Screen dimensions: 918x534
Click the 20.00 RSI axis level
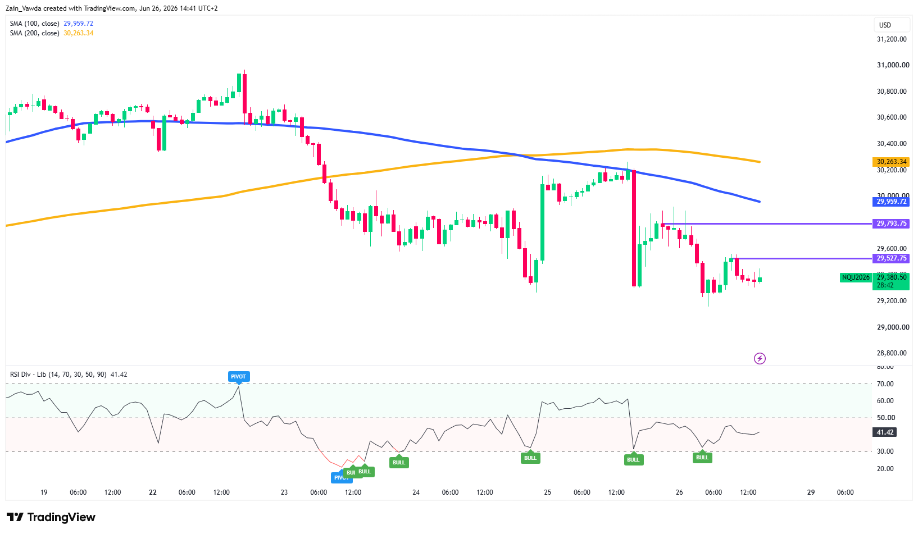click(885, 469)
